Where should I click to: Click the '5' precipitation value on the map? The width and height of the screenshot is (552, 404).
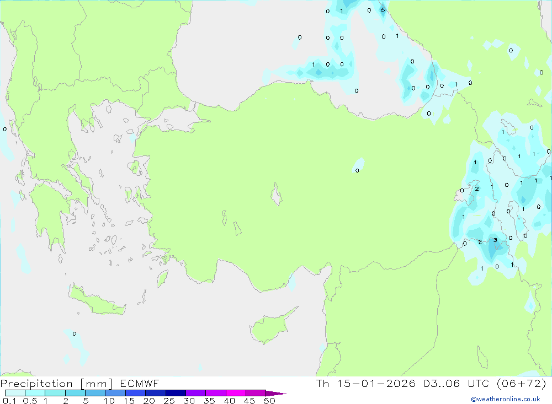pos(383,10)
